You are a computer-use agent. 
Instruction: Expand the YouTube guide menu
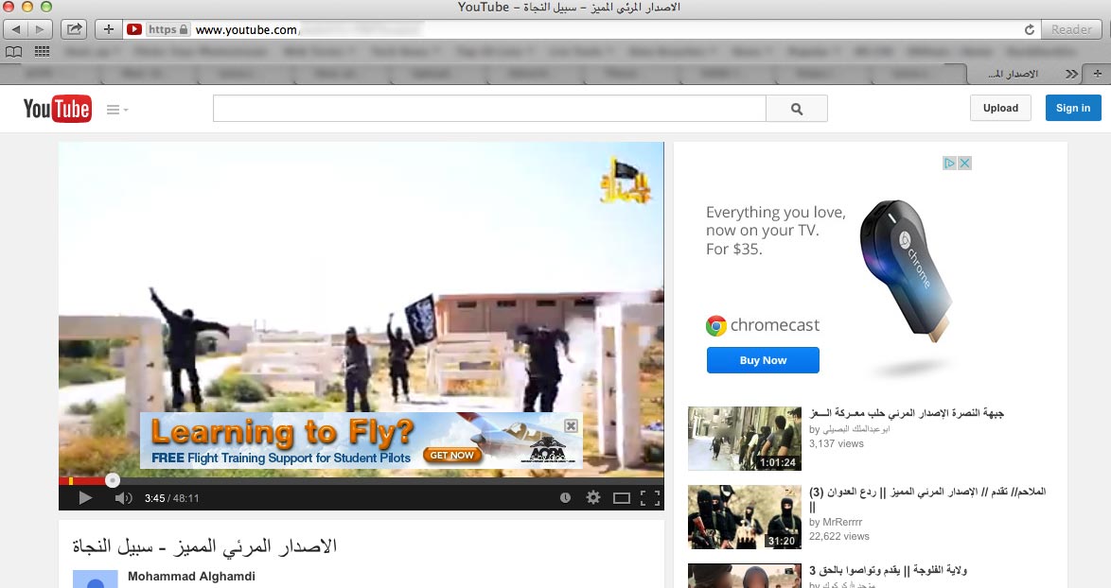point(117,110)
